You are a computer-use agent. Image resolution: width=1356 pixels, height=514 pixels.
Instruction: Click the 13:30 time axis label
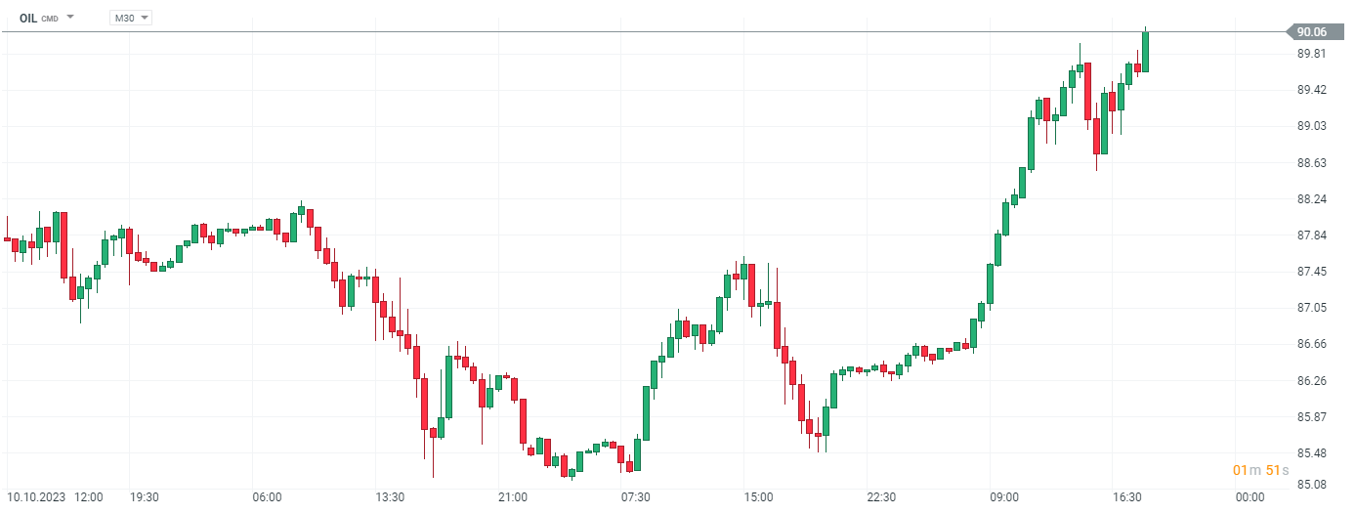(390, 497)
